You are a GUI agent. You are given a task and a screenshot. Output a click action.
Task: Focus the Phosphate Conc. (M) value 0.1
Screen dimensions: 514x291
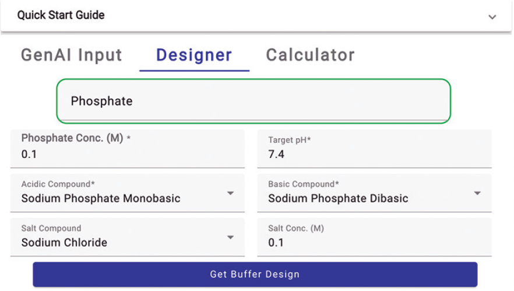tap(29, 155)
